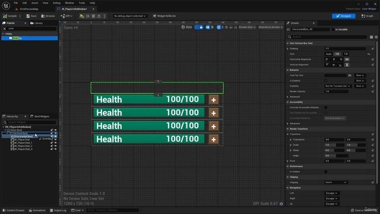Start the green Play simulation button
The image size is (380, 214).
82,16
